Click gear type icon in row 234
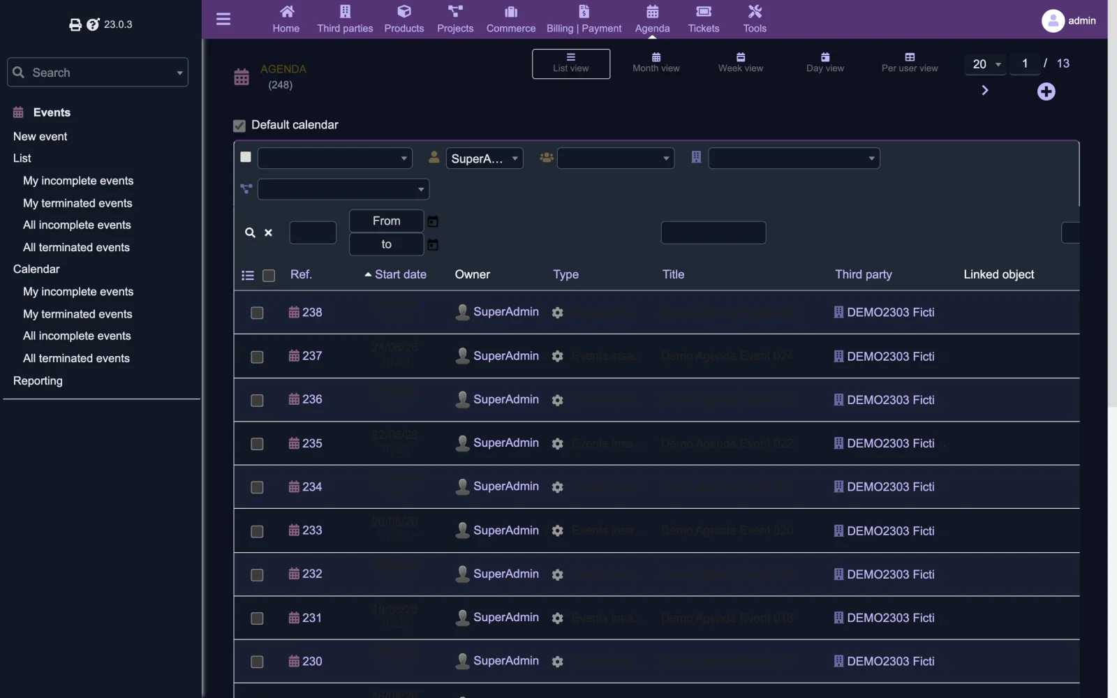 557,487
